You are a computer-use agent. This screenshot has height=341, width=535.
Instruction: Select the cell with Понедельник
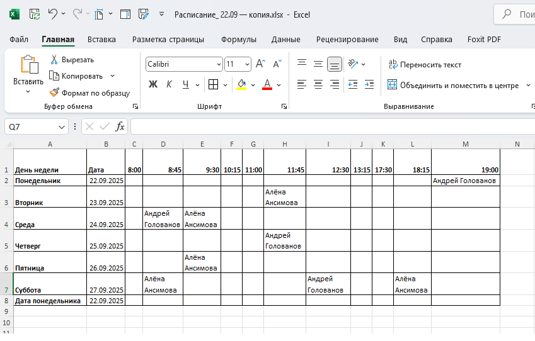[x=50, y=181]
